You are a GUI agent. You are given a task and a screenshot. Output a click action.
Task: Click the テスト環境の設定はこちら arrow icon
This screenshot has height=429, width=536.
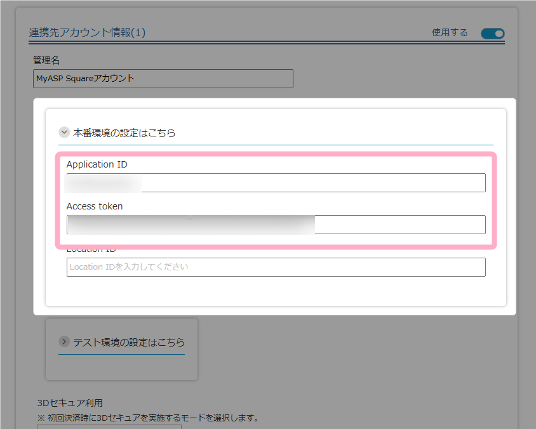coord(64,341)
